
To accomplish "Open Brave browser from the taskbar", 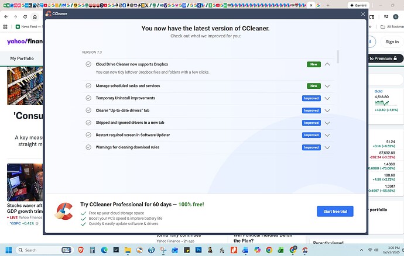I will click(x=80, y=250).
